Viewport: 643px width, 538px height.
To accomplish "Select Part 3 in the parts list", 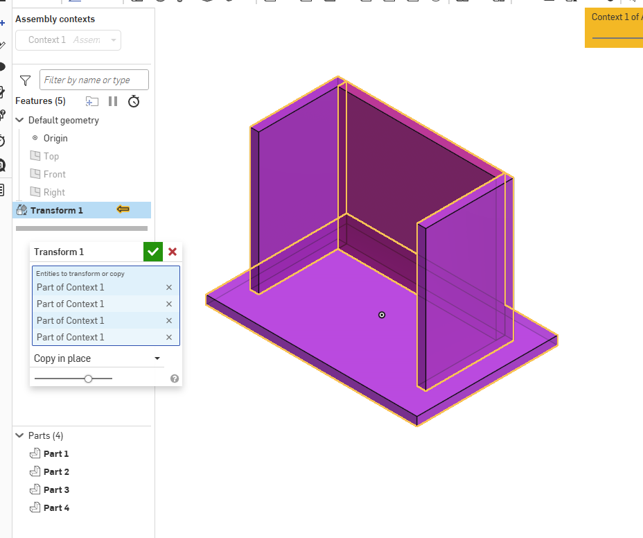I will (56, 489).
